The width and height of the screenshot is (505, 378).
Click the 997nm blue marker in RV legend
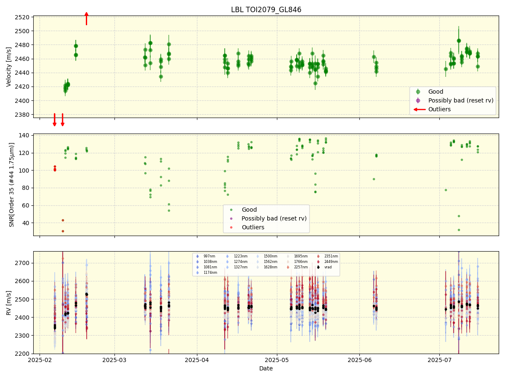198,256
